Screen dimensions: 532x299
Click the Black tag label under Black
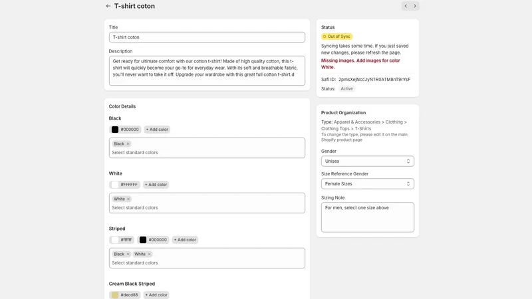pos(119,144)
